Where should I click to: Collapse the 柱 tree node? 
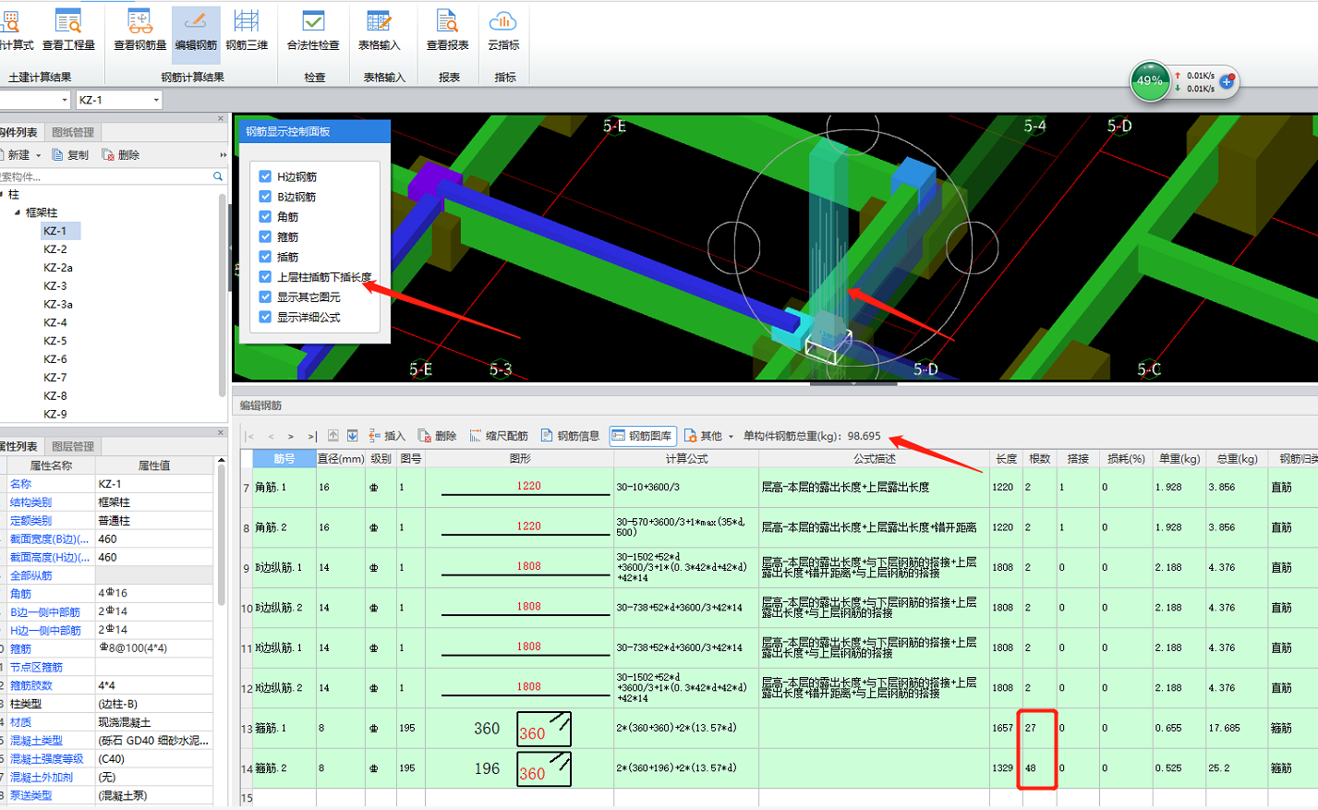click(2, 195)
